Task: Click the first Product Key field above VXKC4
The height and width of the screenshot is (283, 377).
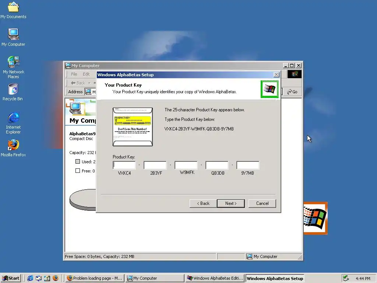Action: tap(124, 165)
